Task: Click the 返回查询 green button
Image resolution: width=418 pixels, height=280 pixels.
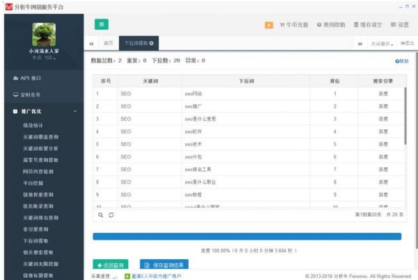Action: 110,265
